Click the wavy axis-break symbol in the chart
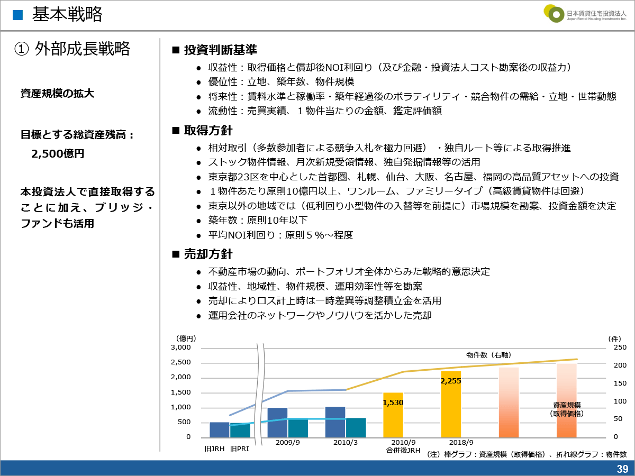The width and height of the screenshot is (635, 476). coord(260,394)
